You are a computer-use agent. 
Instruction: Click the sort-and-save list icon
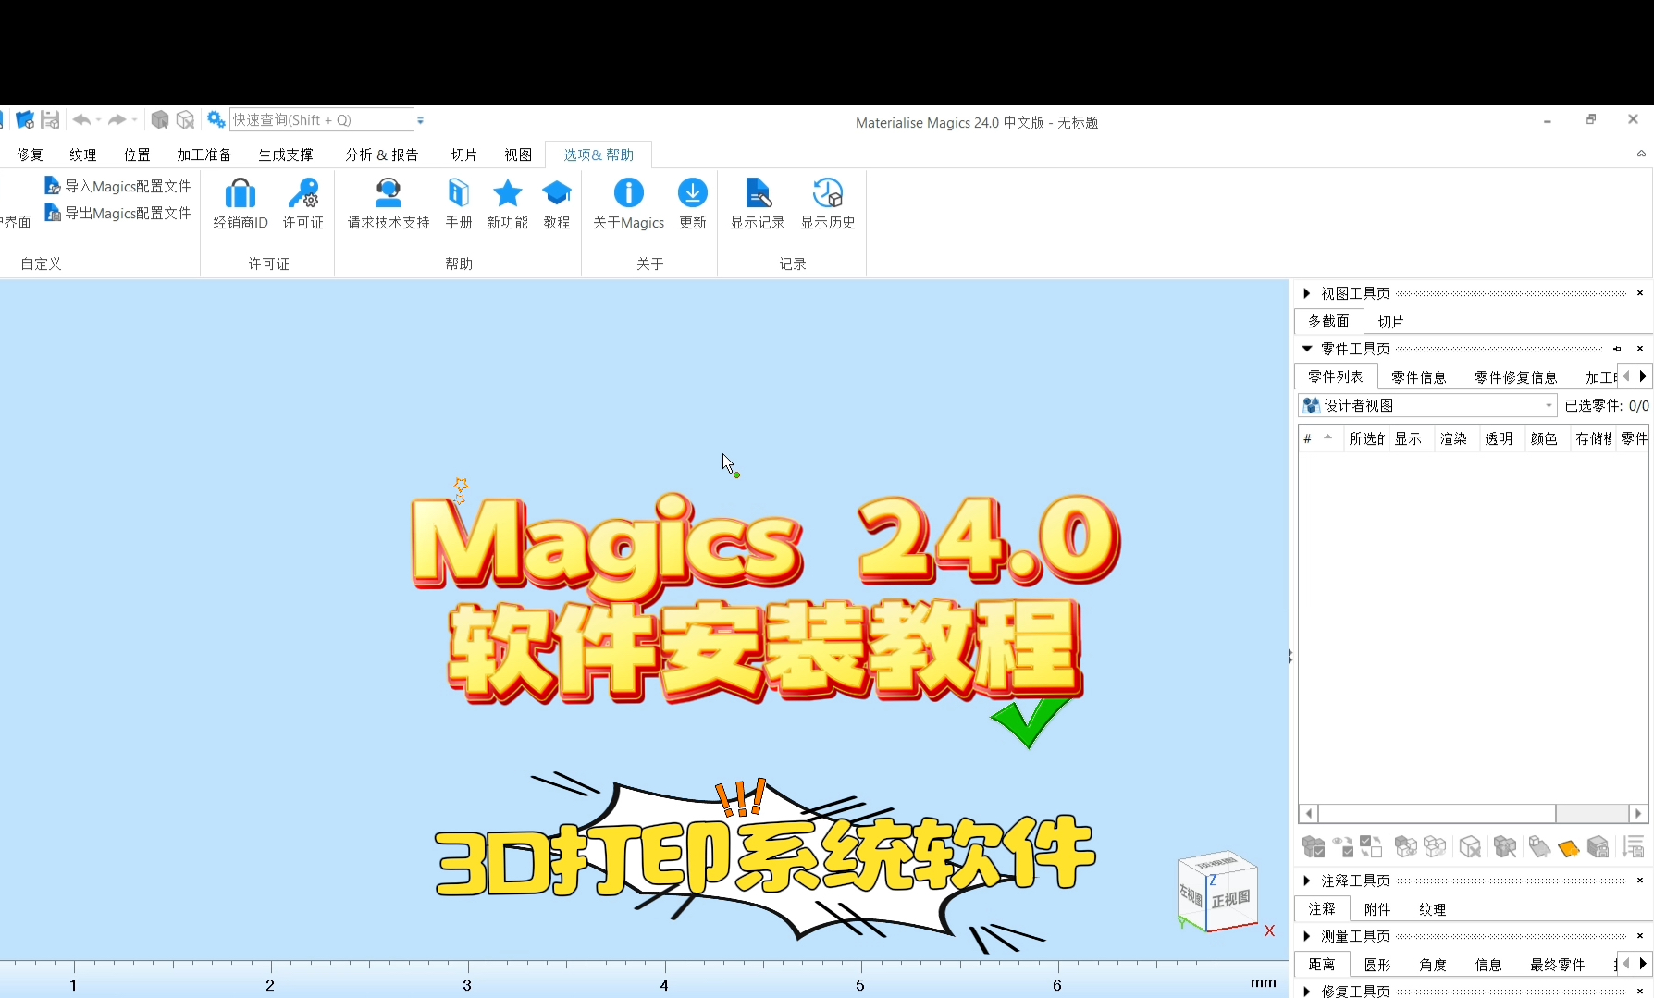(1633, 846)
